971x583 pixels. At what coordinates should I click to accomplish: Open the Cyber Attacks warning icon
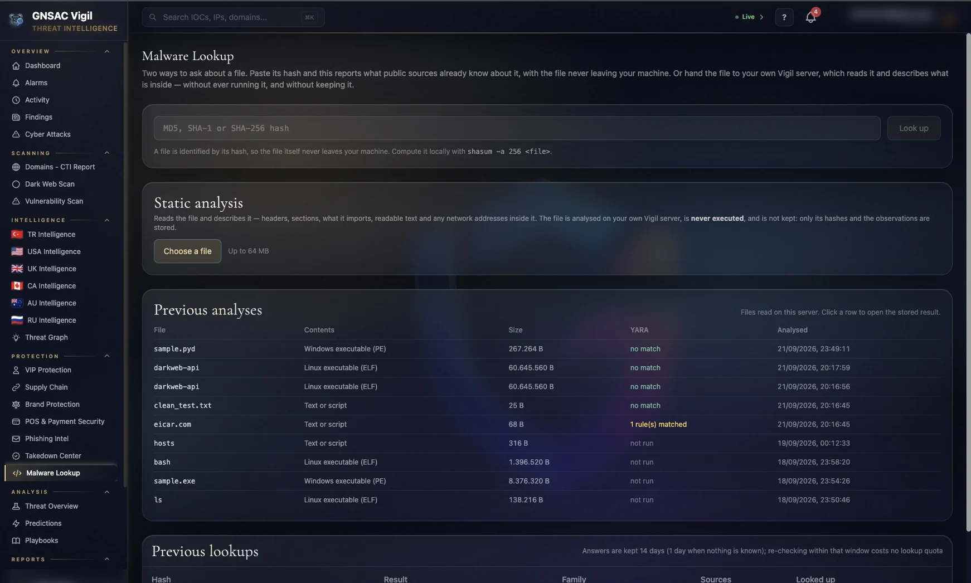pos(16,134)
